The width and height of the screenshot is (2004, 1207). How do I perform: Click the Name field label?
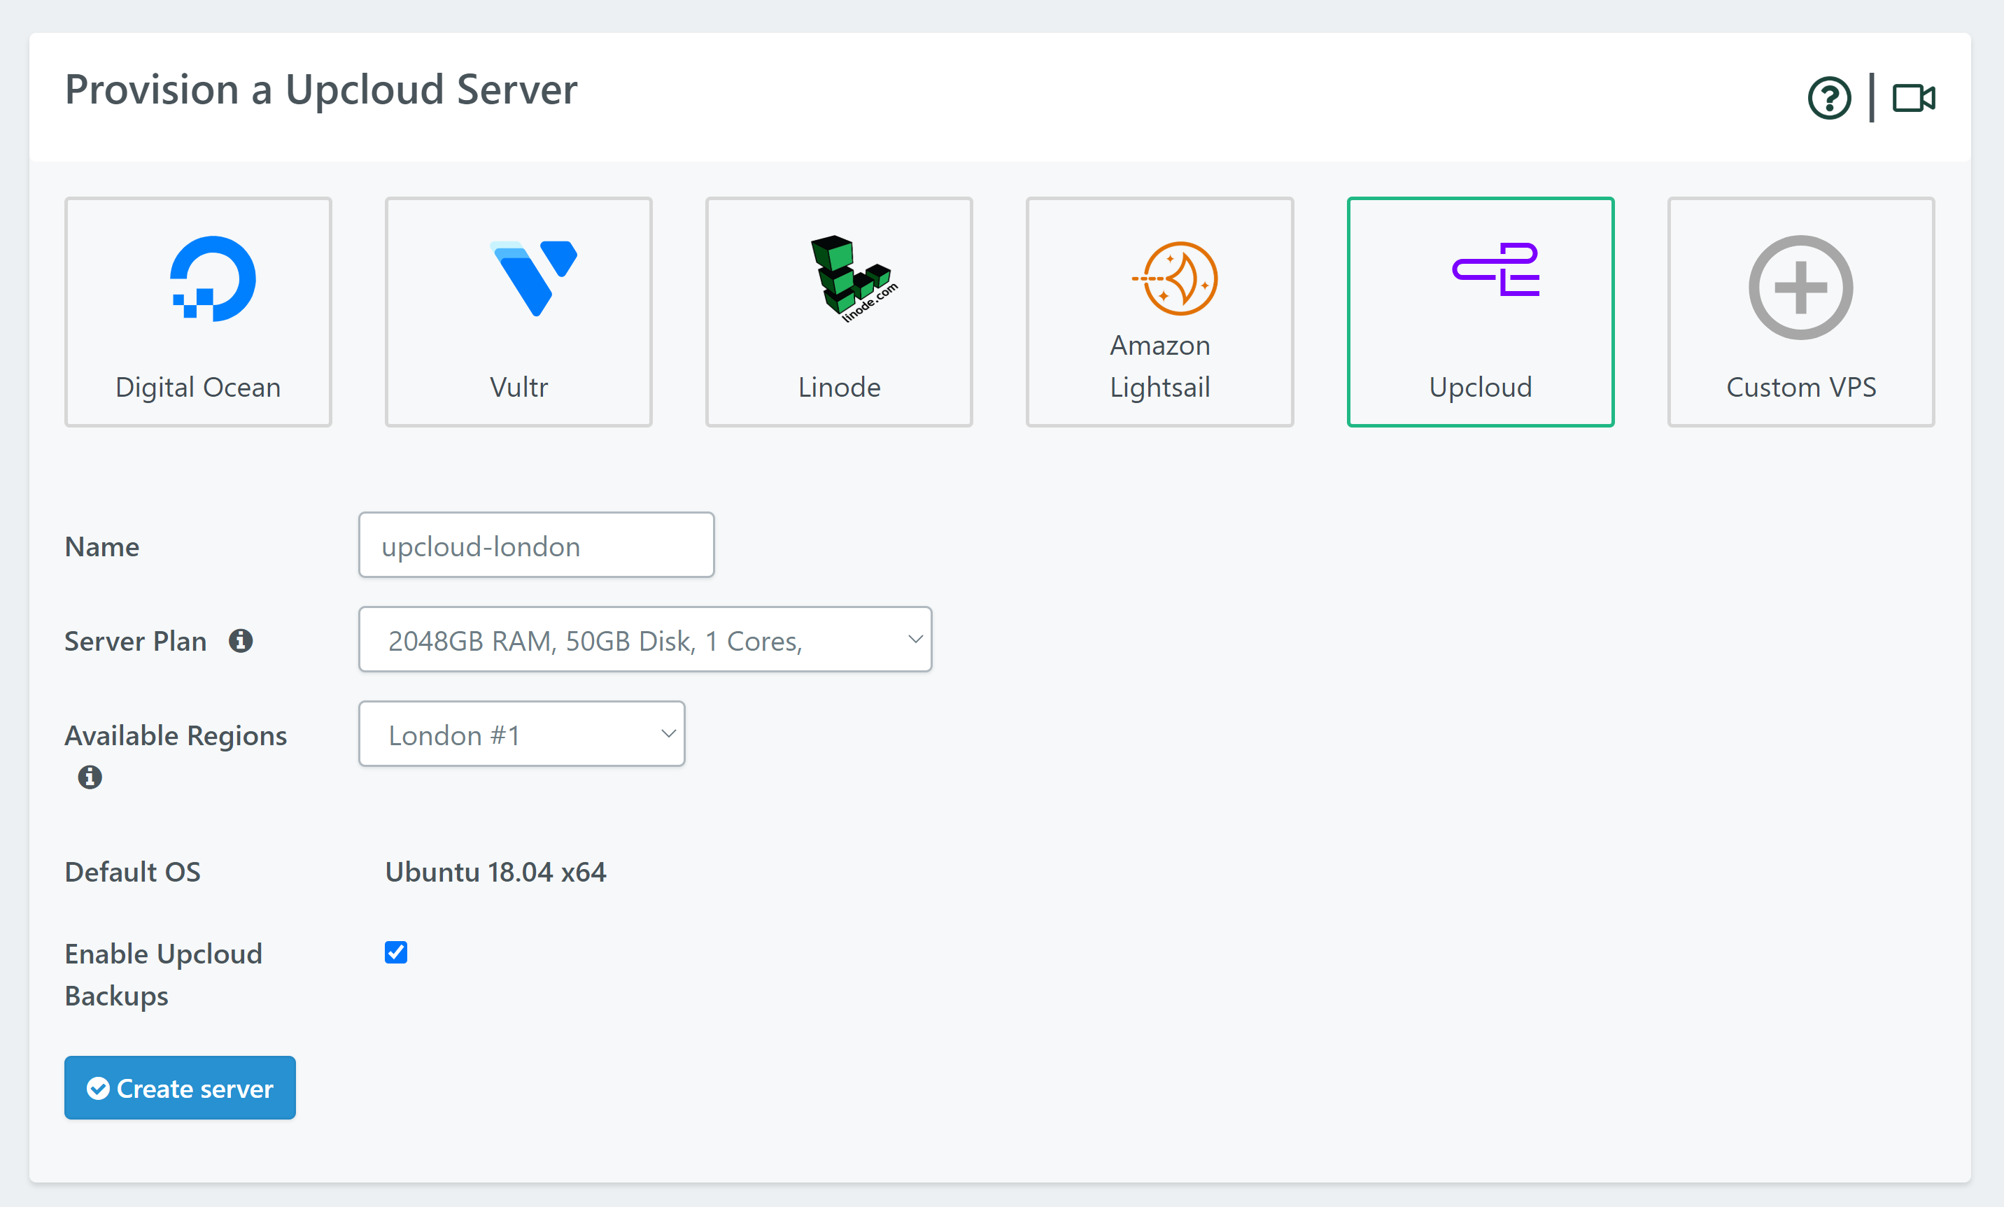(x=102, y=546)
